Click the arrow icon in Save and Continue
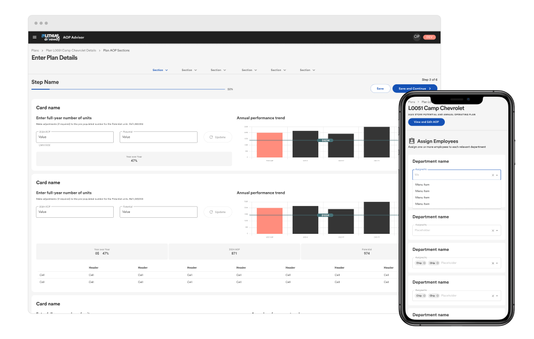This screenshot has width=534, height=339. tap(430, 89)
